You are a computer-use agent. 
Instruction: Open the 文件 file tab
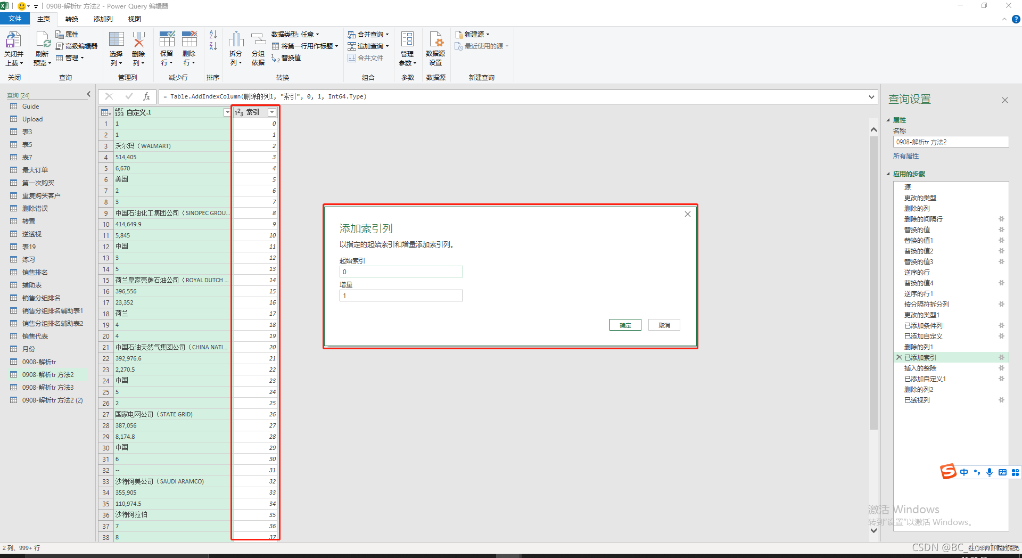15,19
